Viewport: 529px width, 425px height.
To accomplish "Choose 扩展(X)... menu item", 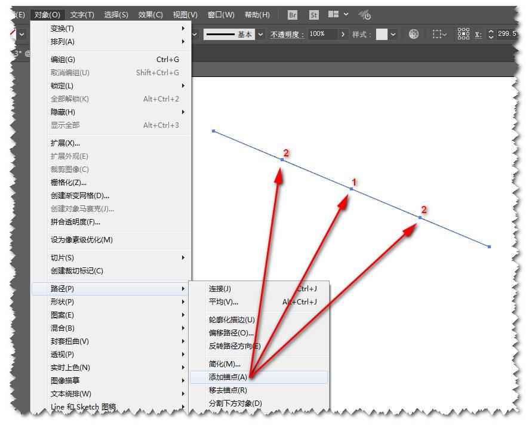I will tap(111, 143).
